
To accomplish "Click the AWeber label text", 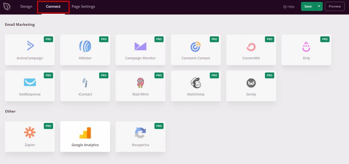I will coord(85,58).
